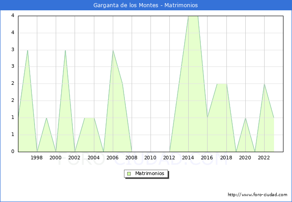Click the chart title 'Garganta de los Montes - Matrimonios'
292x202 pixels.
(146, 5)
